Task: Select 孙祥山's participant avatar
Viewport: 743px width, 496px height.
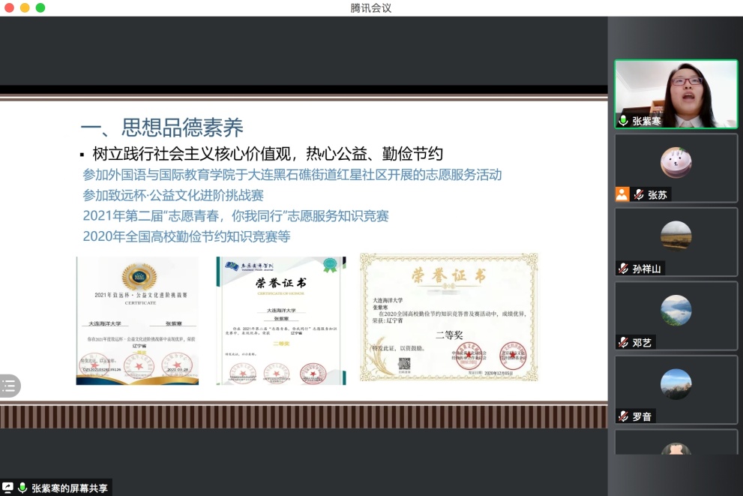Action: tap(676, 236)
